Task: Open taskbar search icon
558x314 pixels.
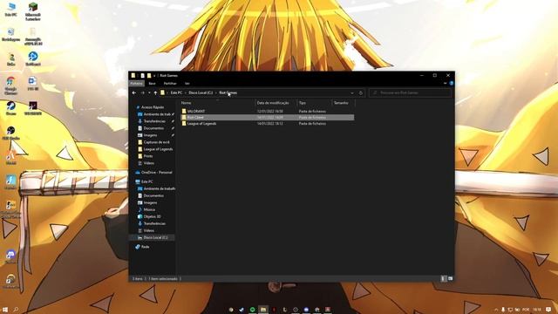Action: point(16,310)
